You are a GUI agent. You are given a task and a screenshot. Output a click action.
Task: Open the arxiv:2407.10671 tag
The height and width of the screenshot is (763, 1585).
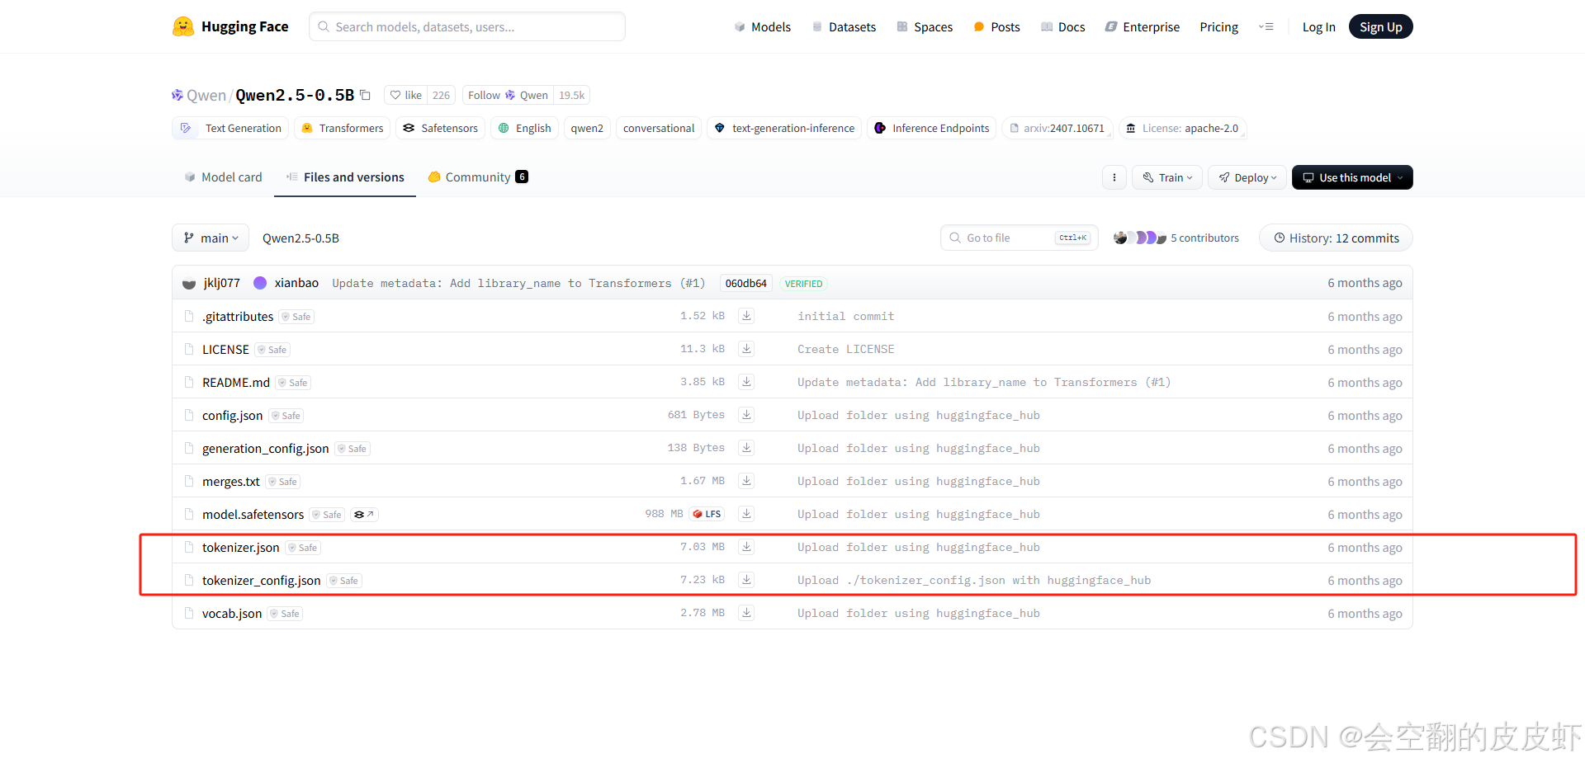1057,128
